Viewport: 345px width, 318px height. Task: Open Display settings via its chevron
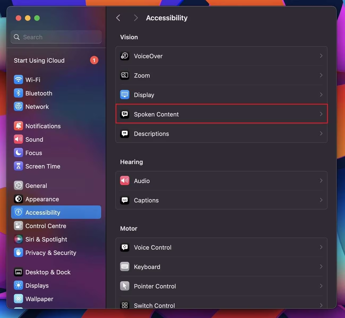[x=321, y=95]
